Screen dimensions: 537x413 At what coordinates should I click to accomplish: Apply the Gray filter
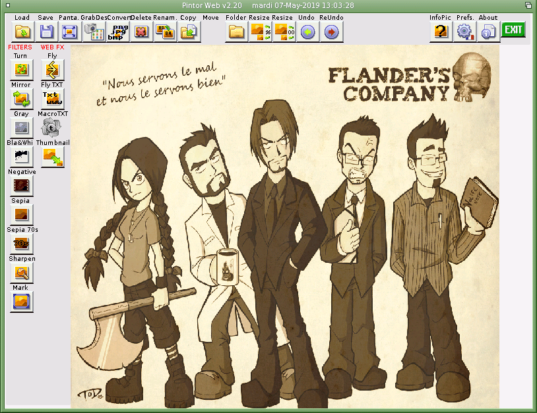[21, 128]
